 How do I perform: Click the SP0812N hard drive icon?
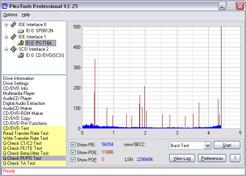(x=21, y=31)
